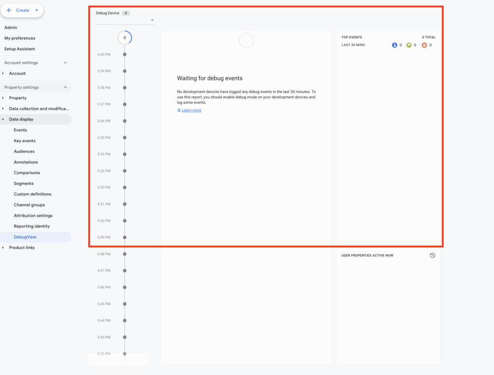Open Segments

(x=24, y=184)
